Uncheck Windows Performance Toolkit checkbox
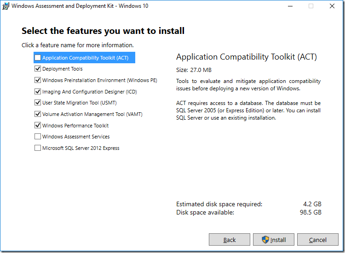This screenshot has height=253, width=345. [x=38, y=126]
